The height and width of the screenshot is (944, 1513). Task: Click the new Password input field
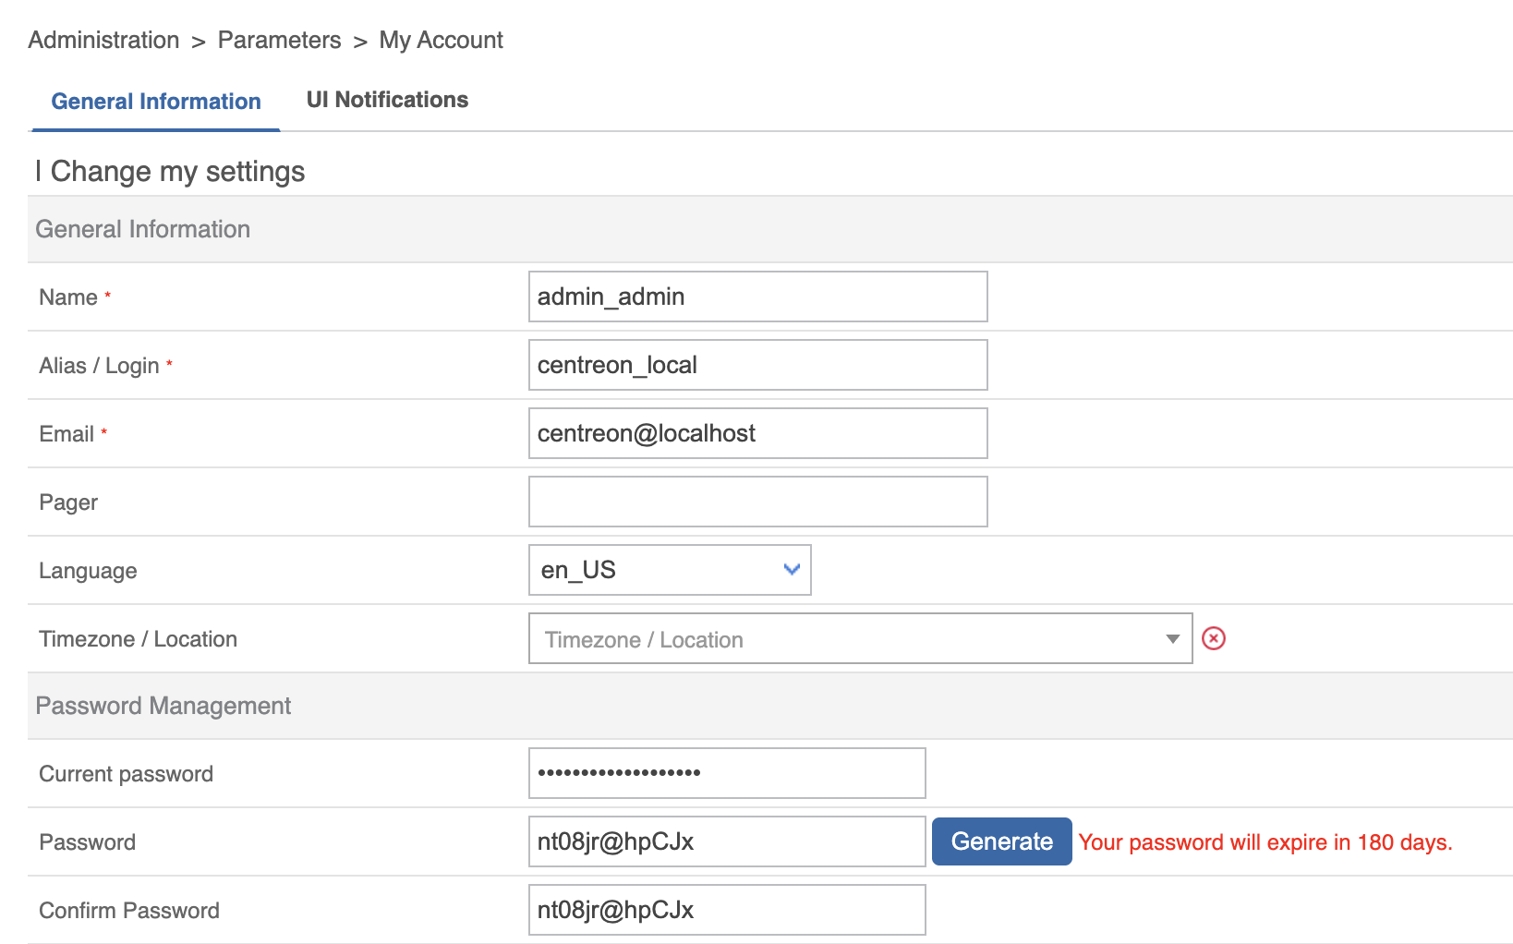pyautogui.click(x=726, y=841)
